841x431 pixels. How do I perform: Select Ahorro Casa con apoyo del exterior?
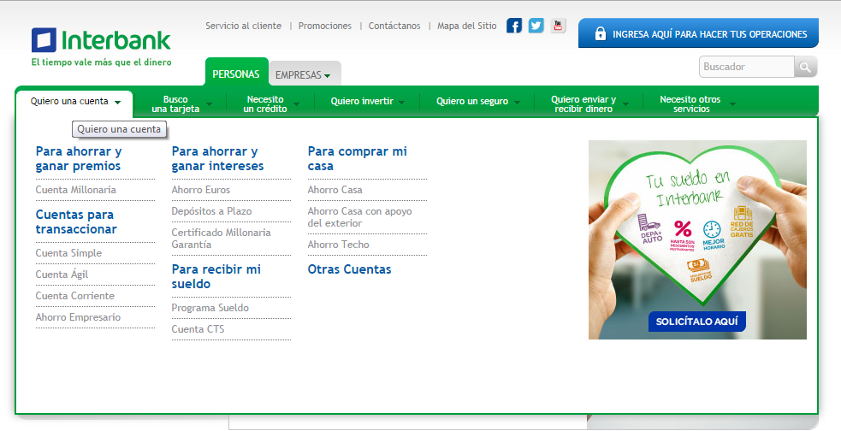click(360, 217)
